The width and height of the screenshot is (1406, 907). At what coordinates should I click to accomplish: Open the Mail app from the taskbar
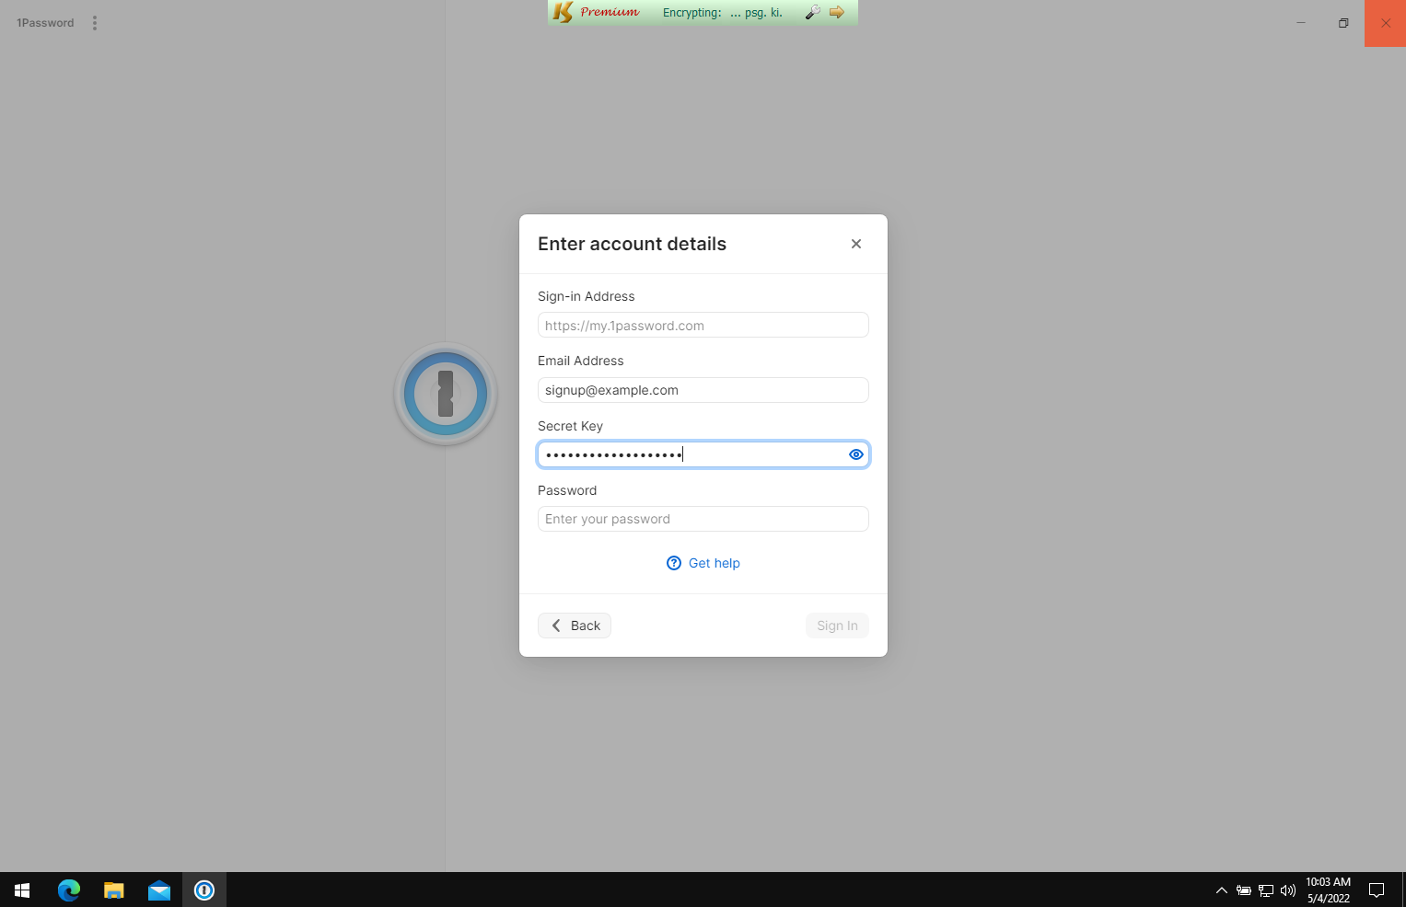pos(159,890)
